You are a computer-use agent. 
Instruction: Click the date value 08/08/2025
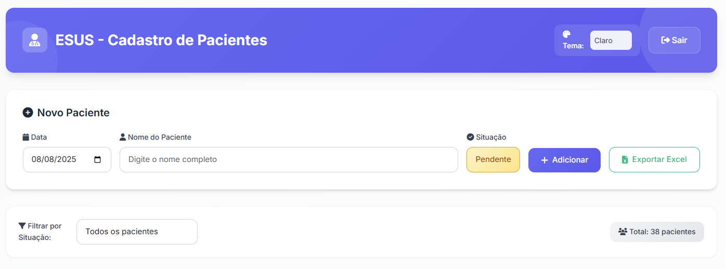(x=54, y=159)
